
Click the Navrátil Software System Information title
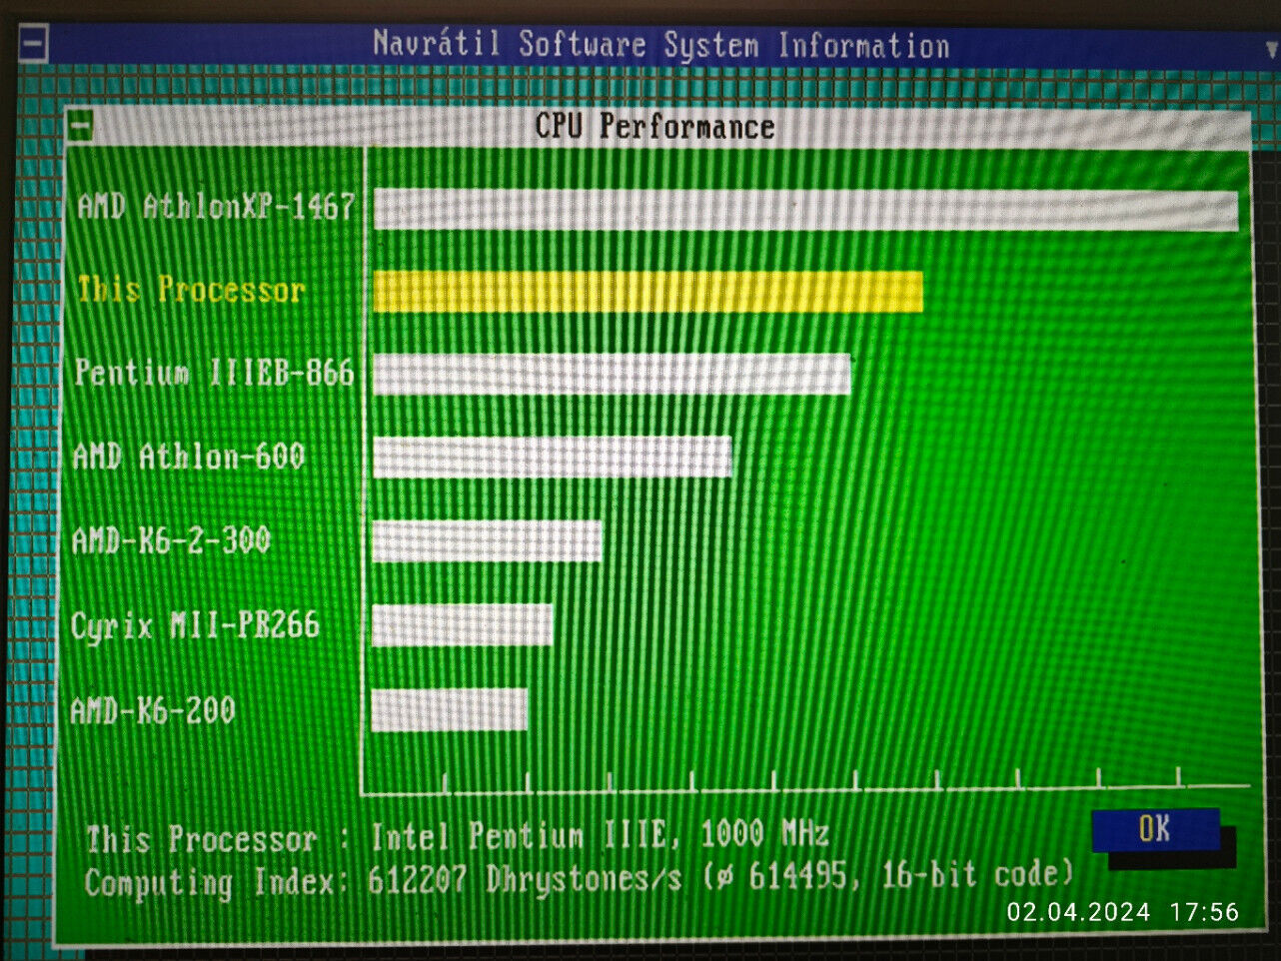point(661,45)
